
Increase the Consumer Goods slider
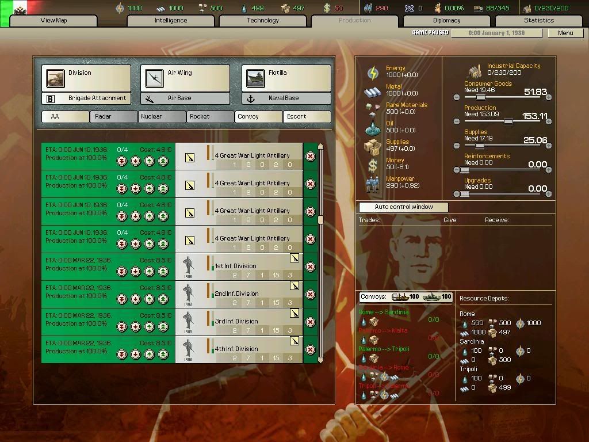[x=549, y=97]
